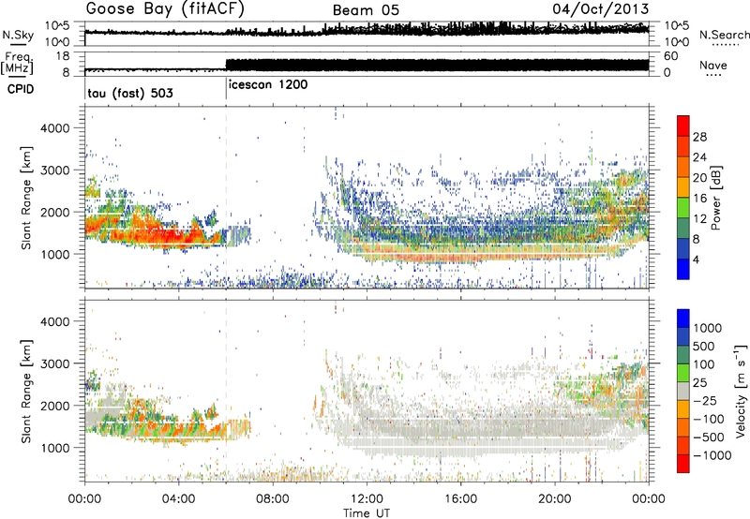Click the 04:00 time tick label
This screenshot has width=750, height=519.
pyautogui.click(x=179, y=499)
